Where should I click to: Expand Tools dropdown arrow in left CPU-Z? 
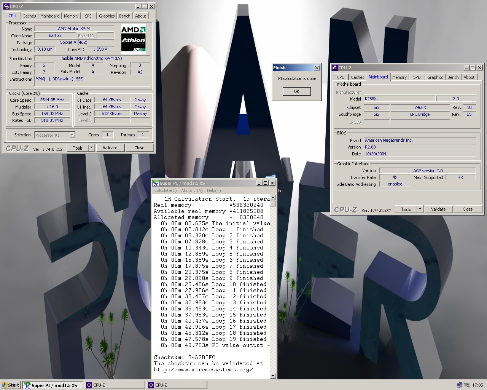pos(91,148)
